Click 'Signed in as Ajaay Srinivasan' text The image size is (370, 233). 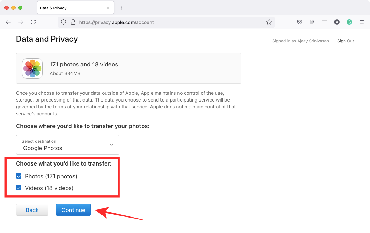300,41
